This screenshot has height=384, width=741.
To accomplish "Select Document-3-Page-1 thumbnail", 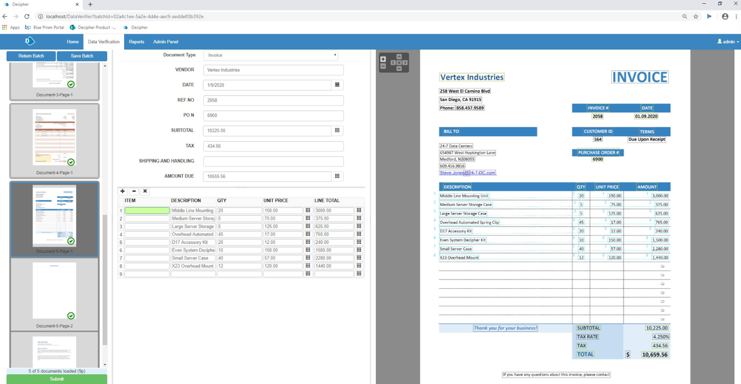I will pyautogui.click(x=54, y=81).
